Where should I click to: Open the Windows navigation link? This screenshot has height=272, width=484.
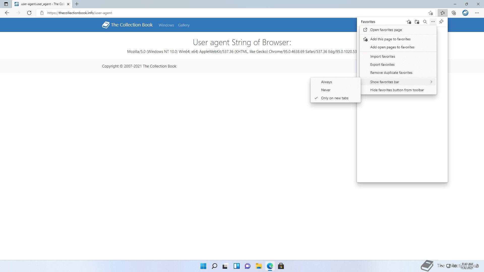pyautogui.click(x=166, y=25)
